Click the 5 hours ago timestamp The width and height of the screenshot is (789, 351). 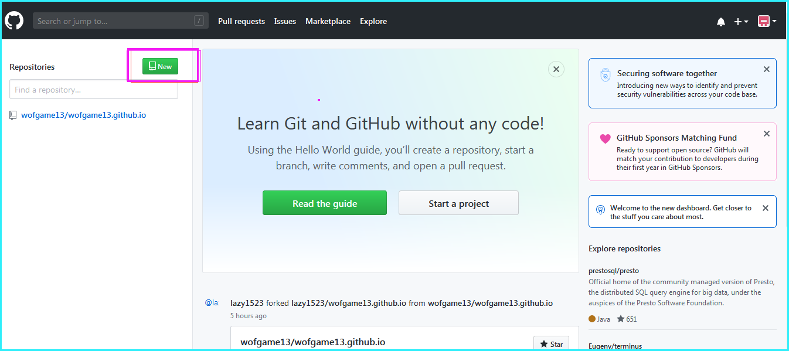click(249, 316)
